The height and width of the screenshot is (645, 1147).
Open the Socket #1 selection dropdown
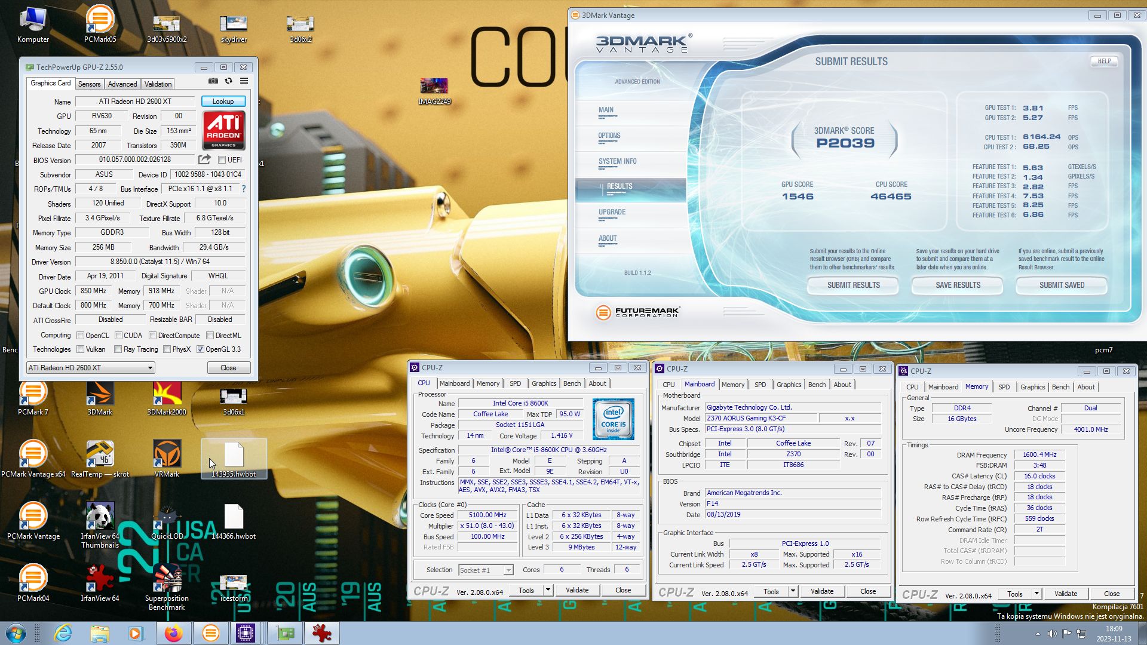click(485, 570)
